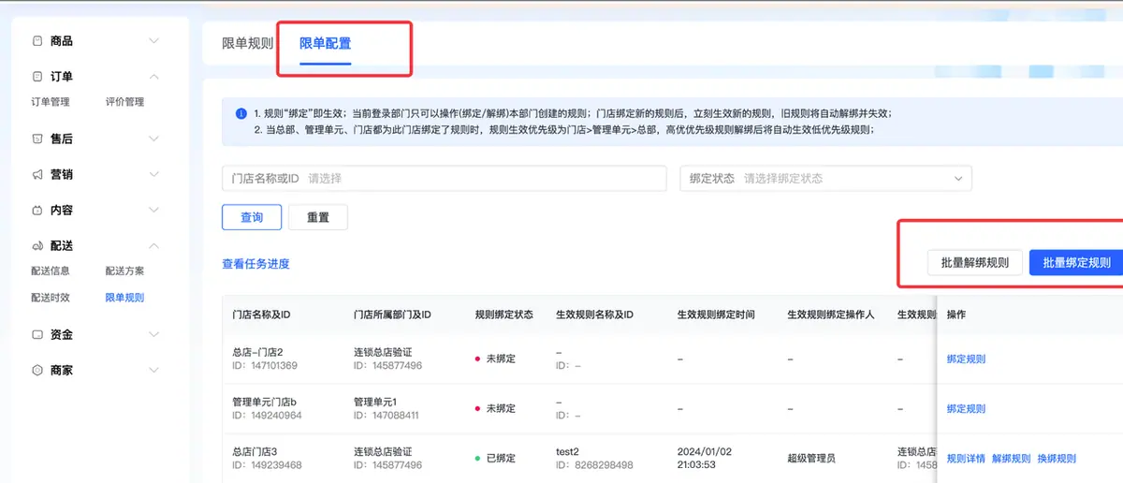The image size is (1123, 483).
Task: Open 规则详情 for 总店门店3
Action: [966, 459]
